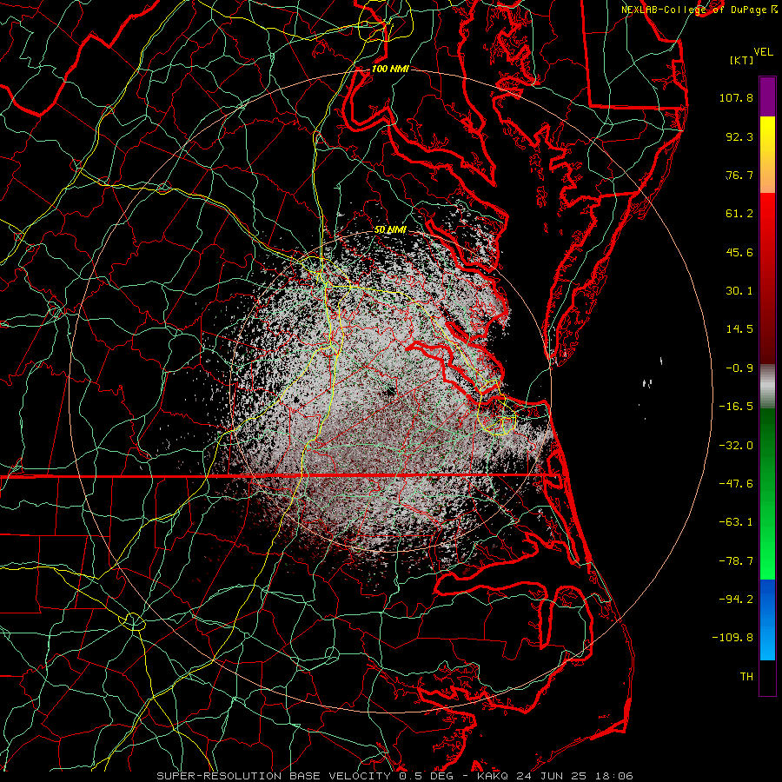Screen dimensions: 782x782
Task: Click the 45.6 velocity scale value
Action: coord(739,252)
